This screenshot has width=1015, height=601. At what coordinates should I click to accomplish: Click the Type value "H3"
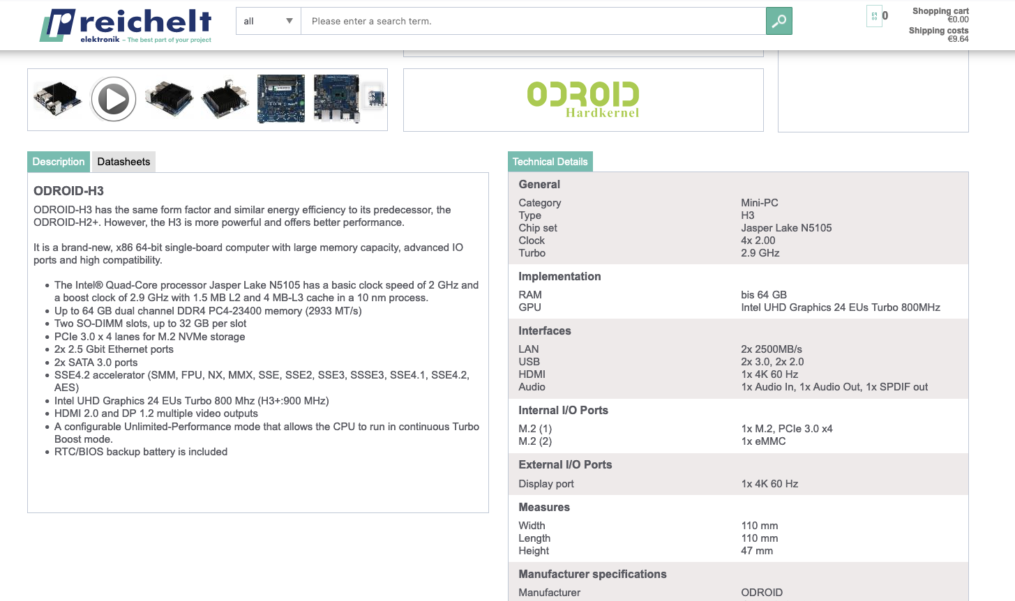click(748, 215)
